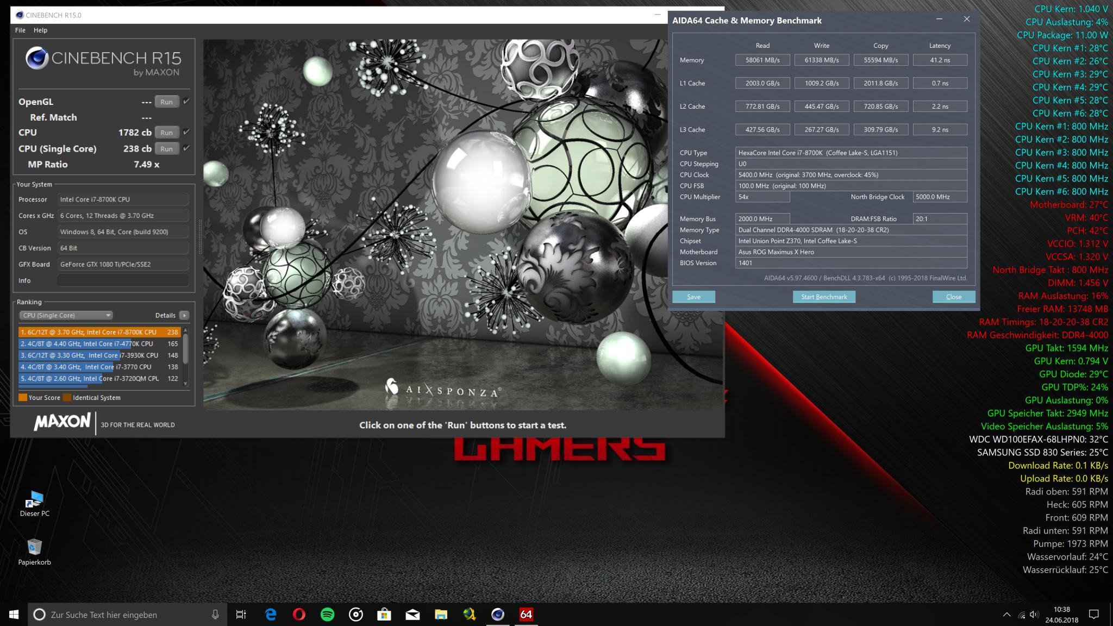The height and width of the screenshot is (626, 1113).
Task: Click Memory Copy value 55594 MB/s
Action: (881, 60)
